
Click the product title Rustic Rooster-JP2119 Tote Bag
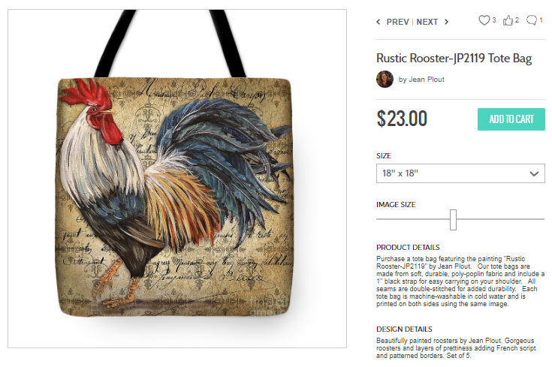454,58
